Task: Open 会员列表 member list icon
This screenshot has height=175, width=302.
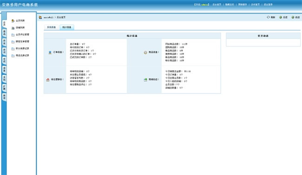Action: point(13,21)
